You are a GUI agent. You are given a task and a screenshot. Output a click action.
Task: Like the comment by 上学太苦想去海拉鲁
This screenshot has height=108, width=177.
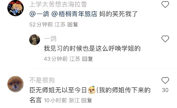165,4
